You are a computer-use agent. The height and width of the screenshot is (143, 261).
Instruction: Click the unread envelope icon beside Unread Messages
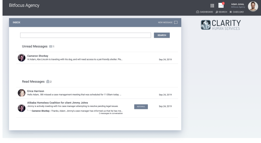[51, 47]
